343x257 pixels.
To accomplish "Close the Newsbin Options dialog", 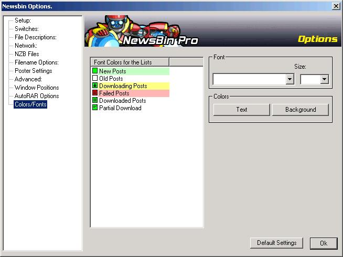I will point(336,6).
